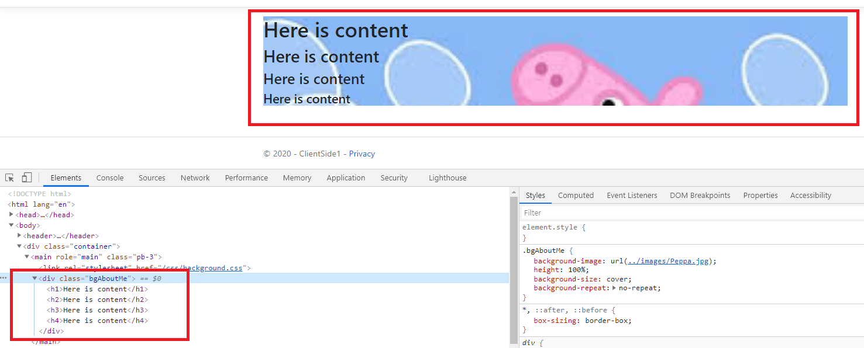Open the Security tab

(x=394, y=178)
